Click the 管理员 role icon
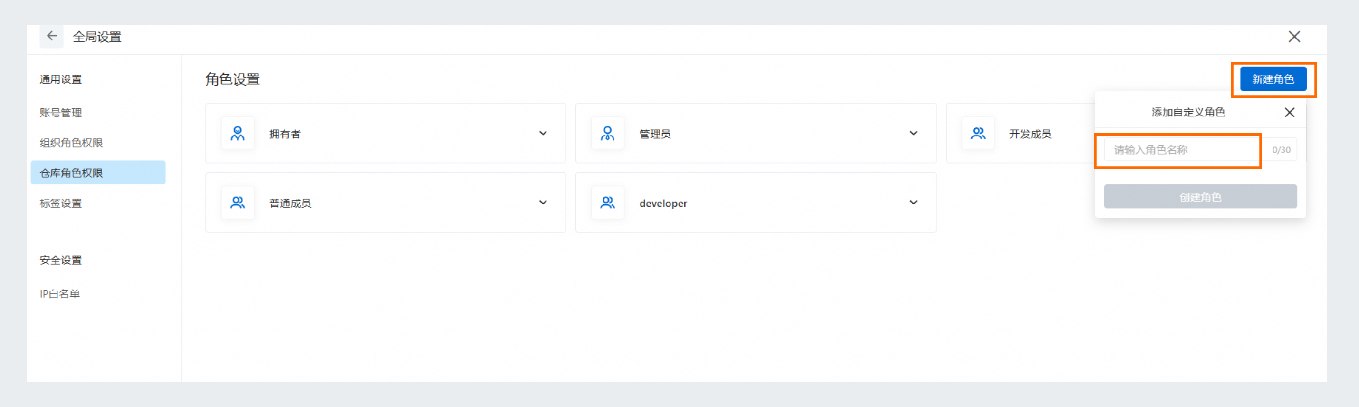The width and height of the screenshot is (1359, 407). (608, 134)
